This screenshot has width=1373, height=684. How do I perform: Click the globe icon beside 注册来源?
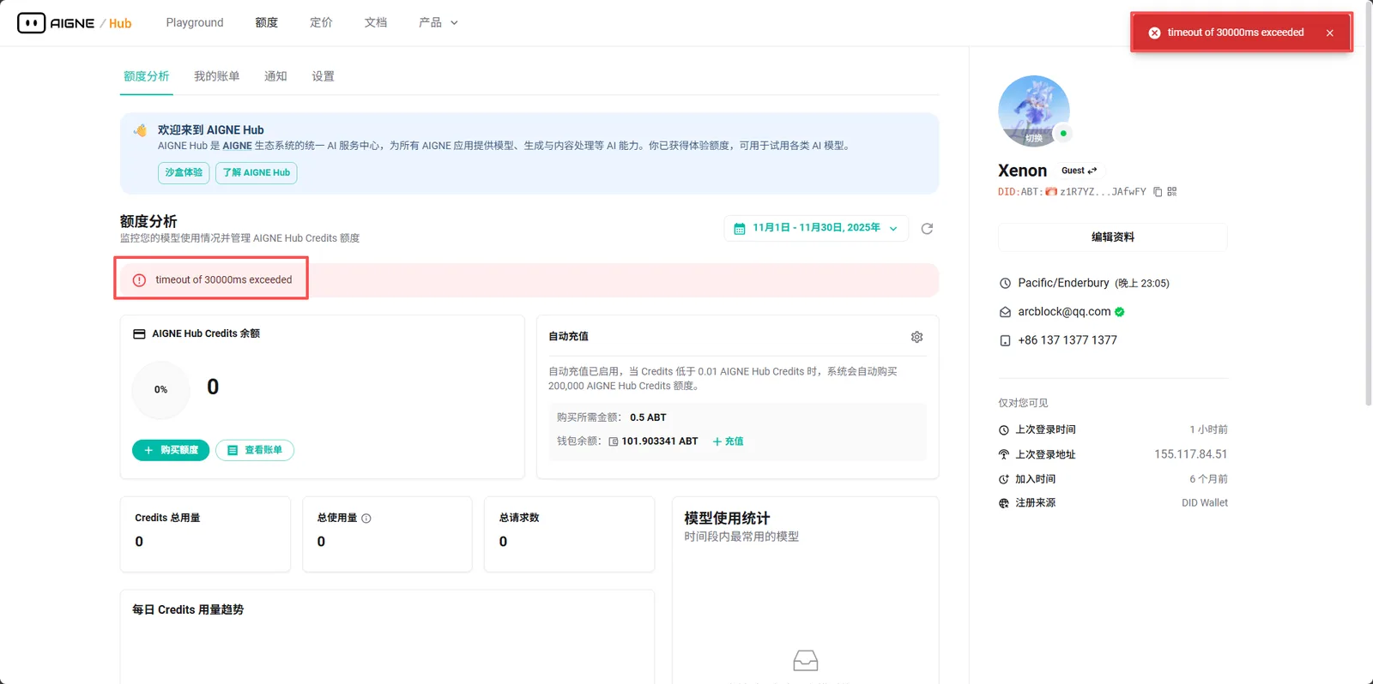pos(1003,503)
